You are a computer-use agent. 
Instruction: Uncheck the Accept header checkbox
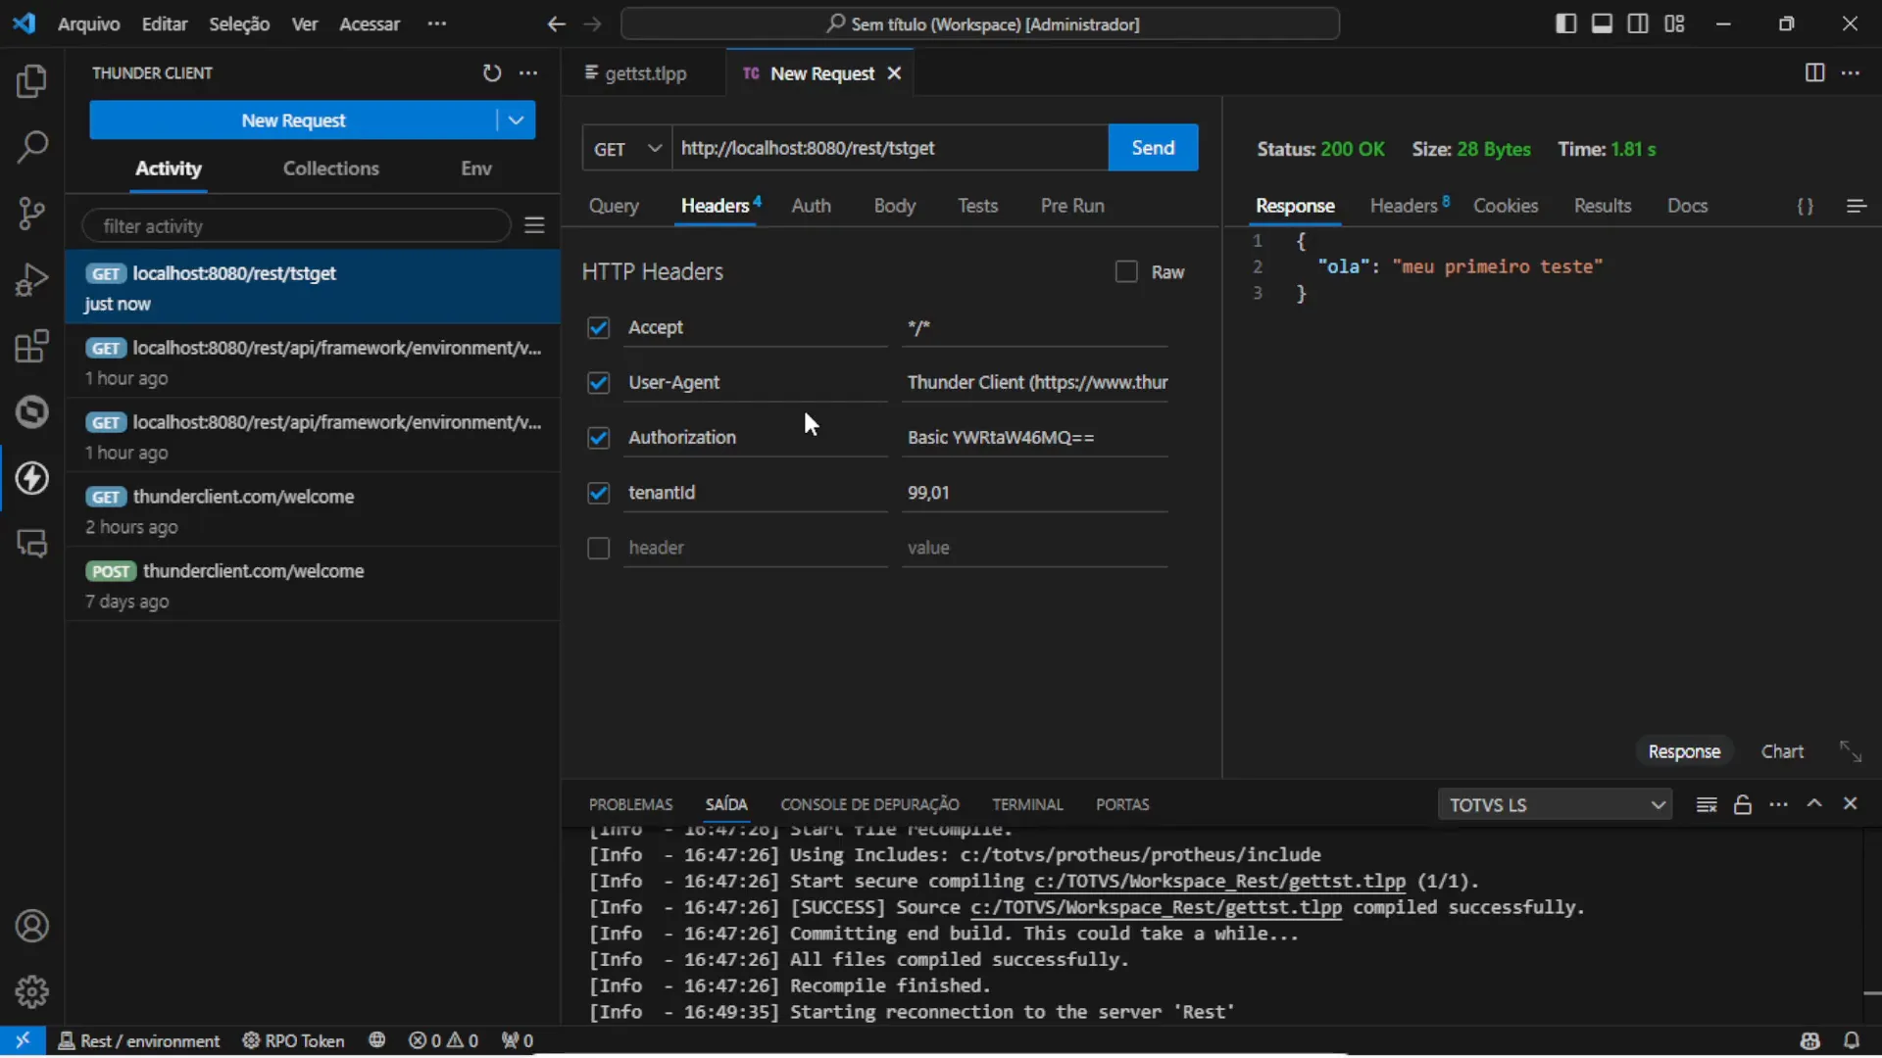[x=599, y=328]
